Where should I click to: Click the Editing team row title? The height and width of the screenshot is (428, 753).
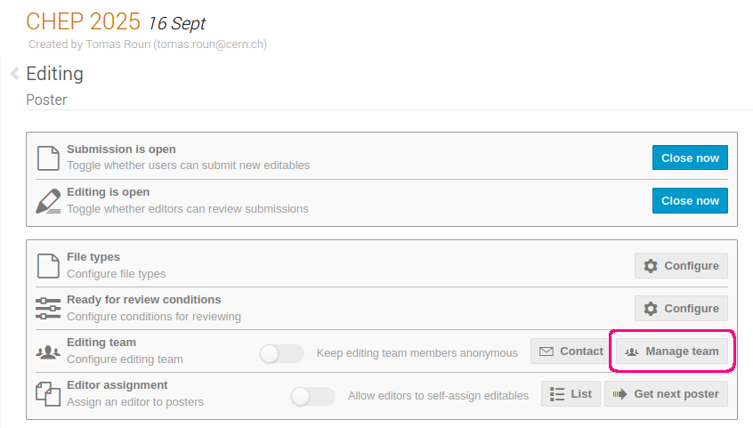click(x=101, y=342)
